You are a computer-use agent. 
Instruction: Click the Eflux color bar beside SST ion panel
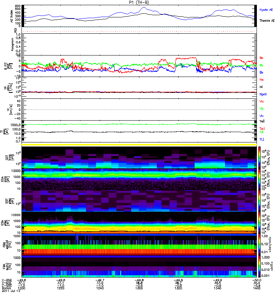pyautogui.click(x=259, y=158)
